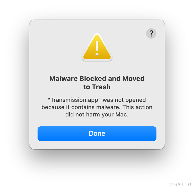Click the yellow warning triangle icon
Viewport: 194px width, 188px height.
tap(97, 47)
